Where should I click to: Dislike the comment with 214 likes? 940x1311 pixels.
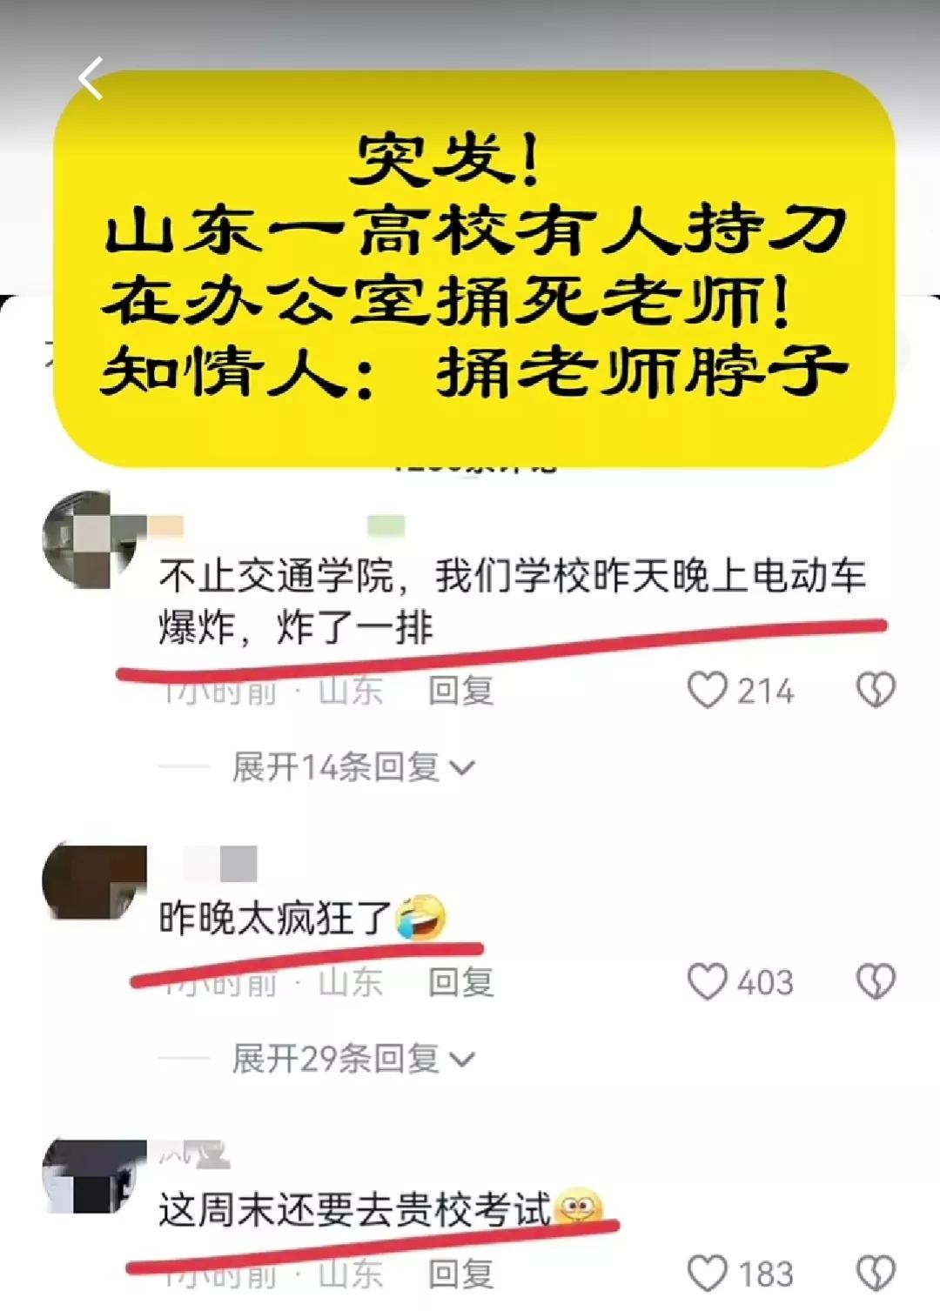876,691
